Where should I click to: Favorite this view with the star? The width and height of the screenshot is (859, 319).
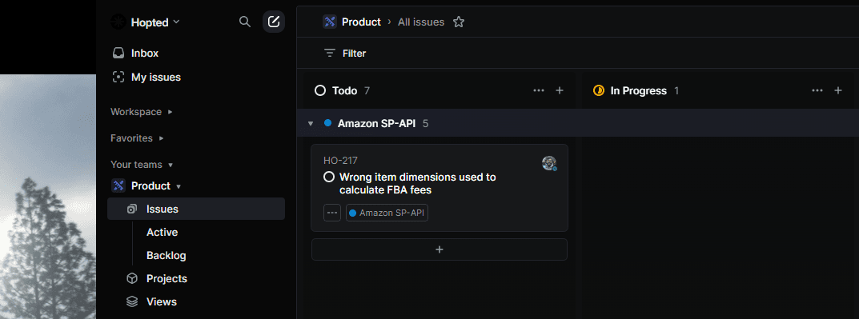(459, 22)
